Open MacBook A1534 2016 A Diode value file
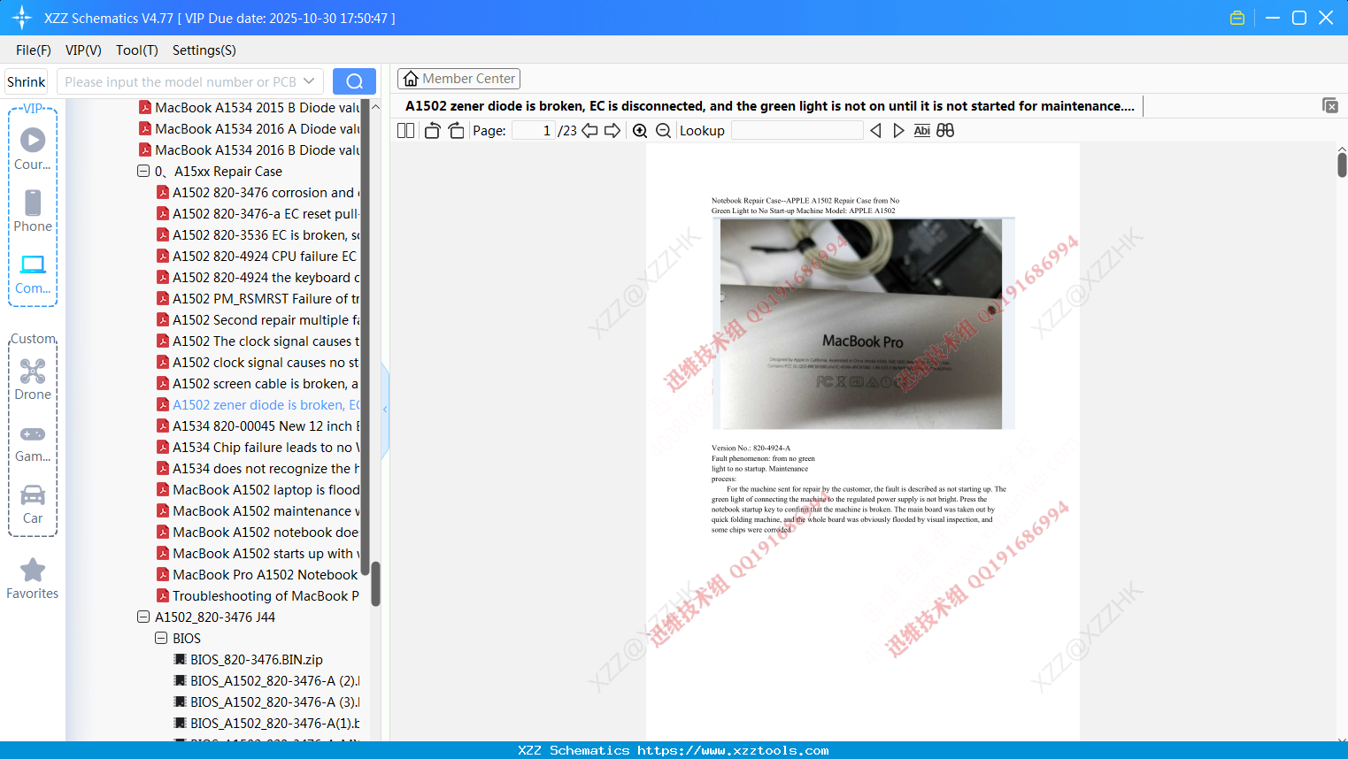The image size is (1348, 759). click(x=249, y=129)
